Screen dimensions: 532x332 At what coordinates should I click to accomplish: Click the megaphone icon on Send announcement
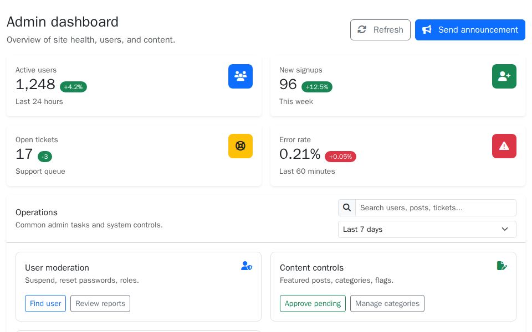pyautogui.click(x=427, y=30)
